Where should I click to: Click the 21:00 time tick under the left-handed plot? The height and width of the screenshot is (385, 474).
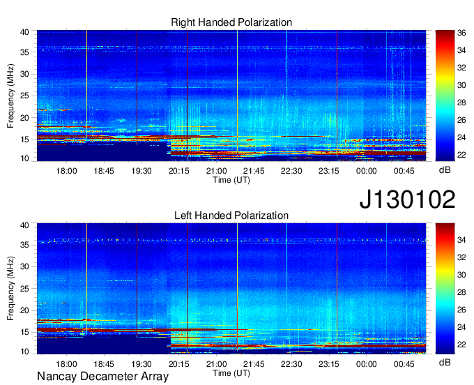tap(217, 364)
